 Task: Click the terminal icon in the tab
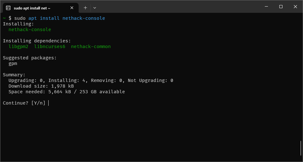[9, 8]
